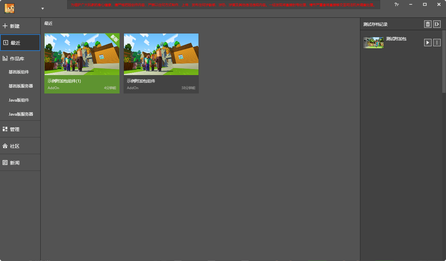Collapse the 测试存档记录 panel
Screen dimensions: 446x261
point(437,24)
